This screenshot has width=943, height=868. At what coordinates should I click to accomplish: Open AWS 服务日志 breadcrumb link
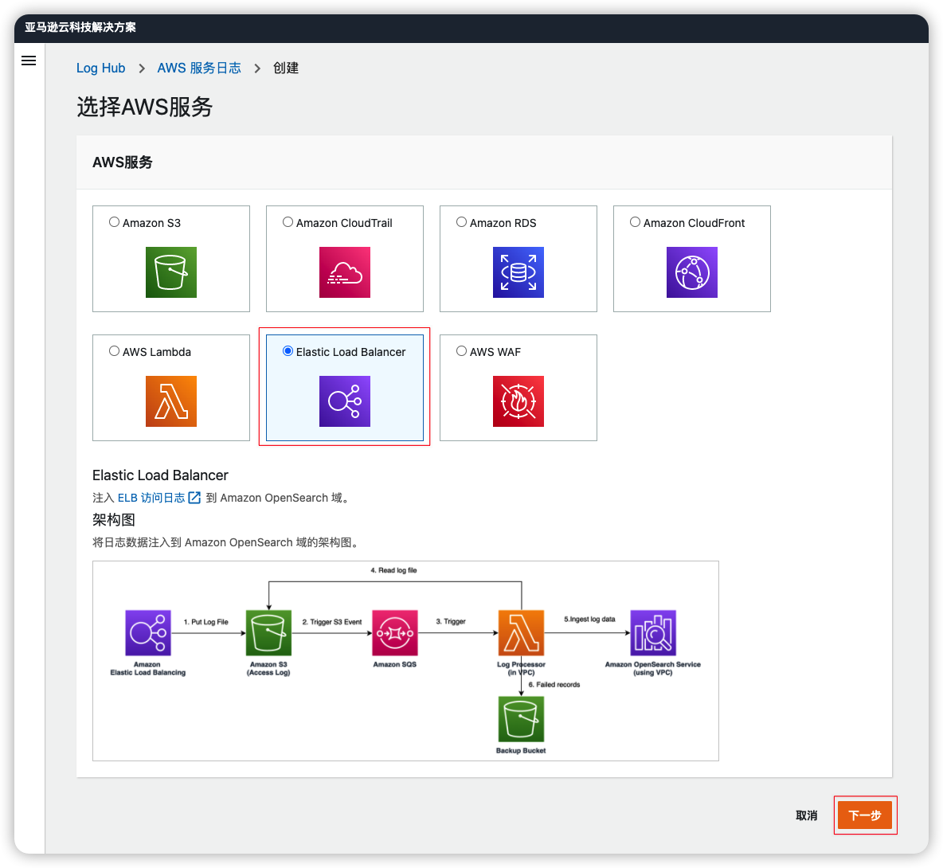199,68
